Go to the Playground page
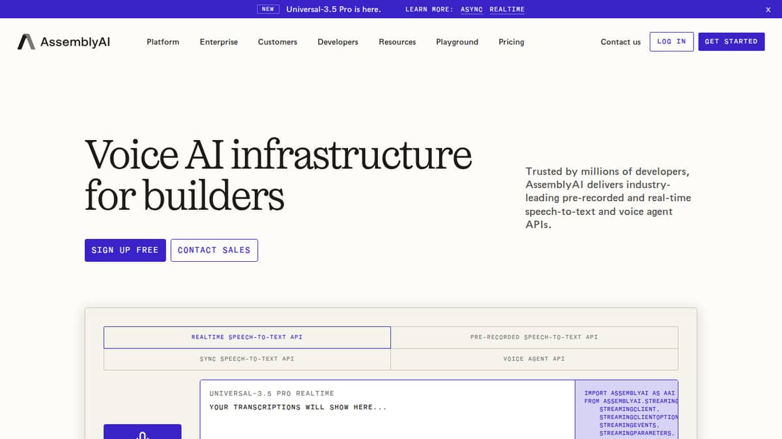This screenshot has width=782, height=439. pos(457,42)
